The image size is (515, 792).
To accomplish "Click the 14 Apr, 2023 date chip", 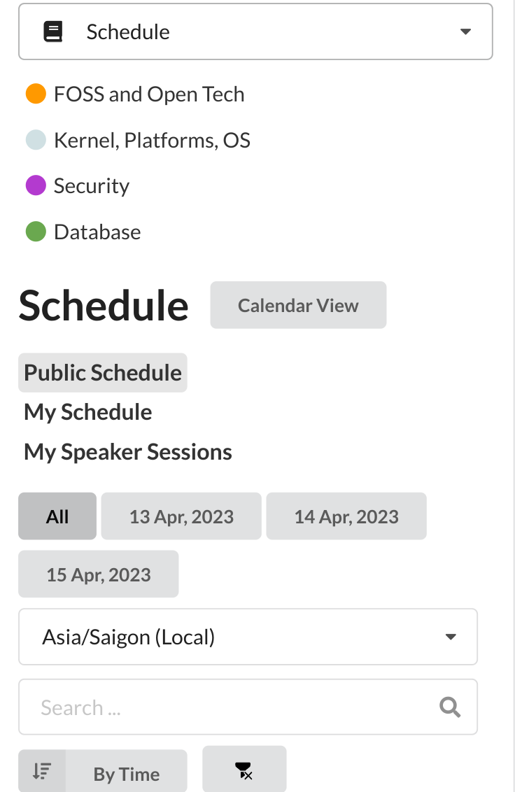I will pyautogui.click(x=346, y=516).
